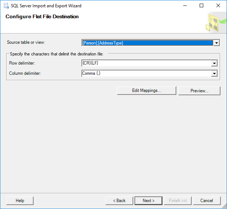This screenshot has height=209, width=227.
Task: Maximize the wizard window
Action: [x=201, y=5]
